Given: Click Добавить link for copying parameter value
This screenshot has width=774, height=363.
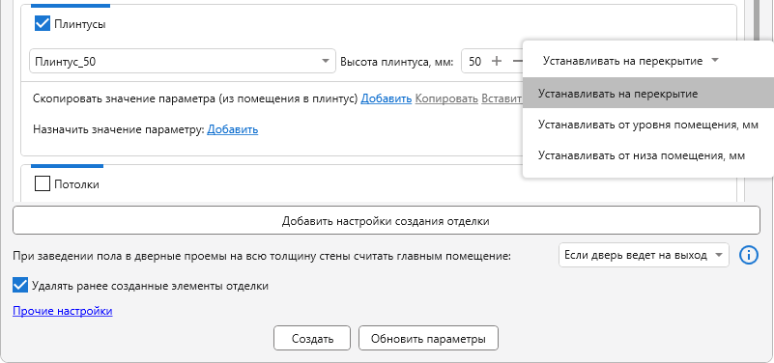Looking at the screenshot, I should pyautogui.click(x=386, y=98).
